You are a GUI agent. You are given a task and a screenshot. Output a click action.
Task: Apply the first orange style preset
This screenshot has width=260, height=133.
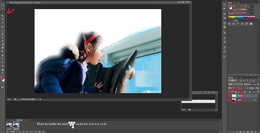coord(230,24)
